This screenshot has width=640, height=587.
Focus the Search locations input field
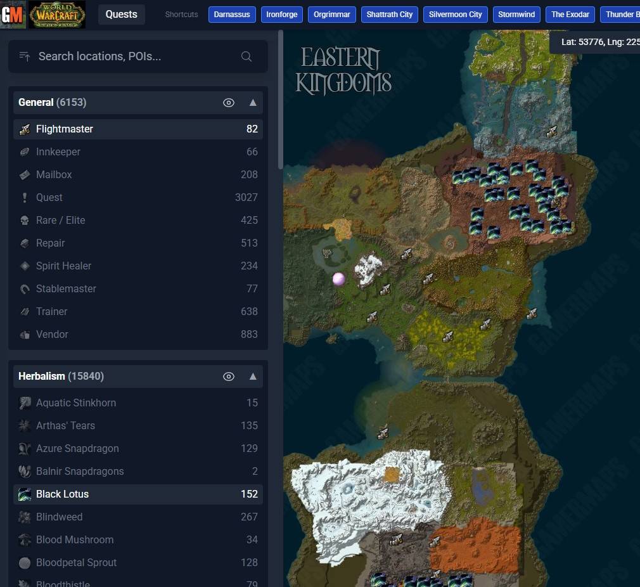coord(138,56)
